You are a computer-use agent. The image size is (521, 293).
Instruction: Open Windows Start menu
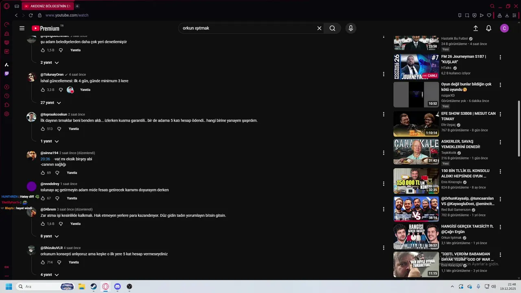point(9,286)
